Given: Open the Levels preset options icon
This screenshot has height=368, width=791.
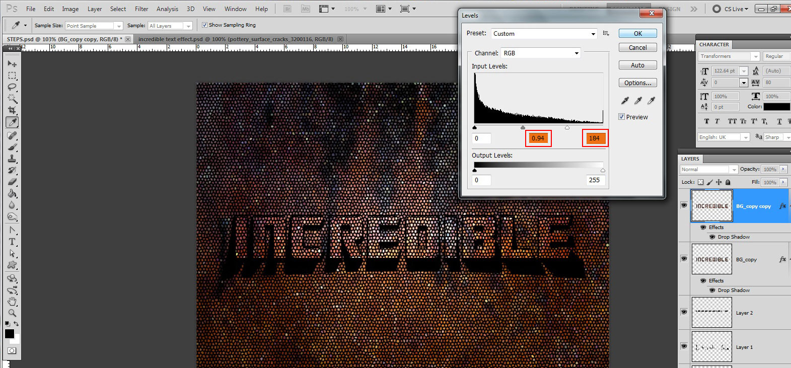Looking at the screenshot, I should 606,33.
